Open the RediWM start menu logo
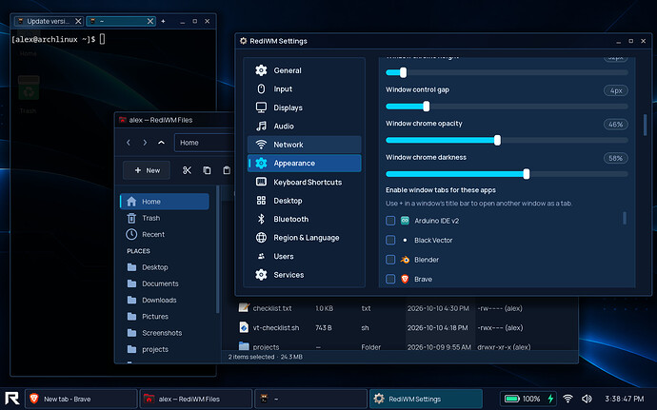The height and width of the screenshot is (410, 657). click(11, 399)
